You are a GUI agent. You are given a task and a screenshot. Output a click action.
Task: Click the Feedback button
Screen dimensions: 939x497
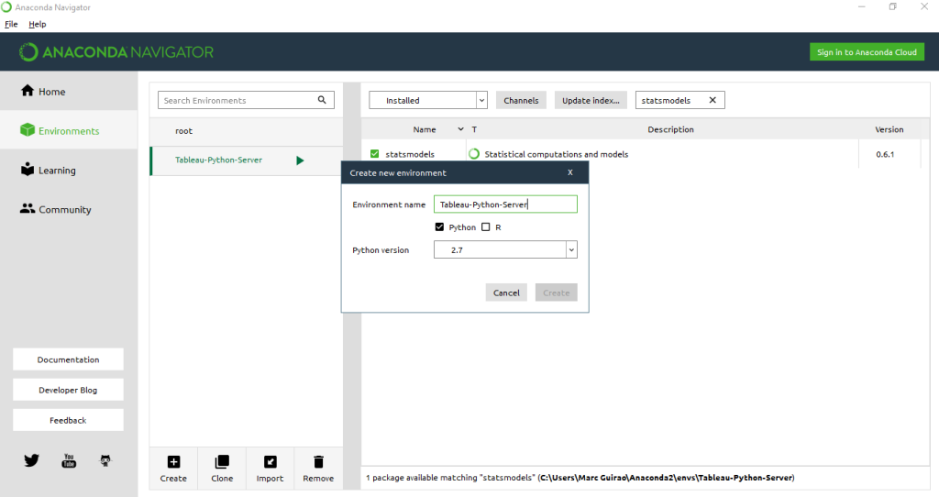click(68, 420)
